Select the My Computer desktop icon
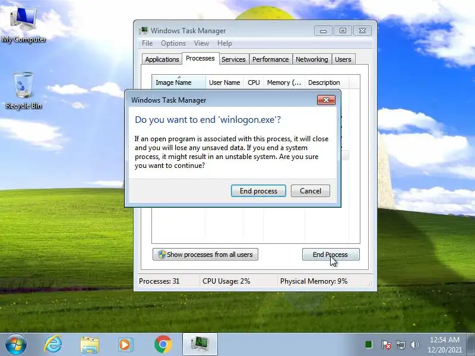This screenshot has width=475, height=356. pos(24,25)
